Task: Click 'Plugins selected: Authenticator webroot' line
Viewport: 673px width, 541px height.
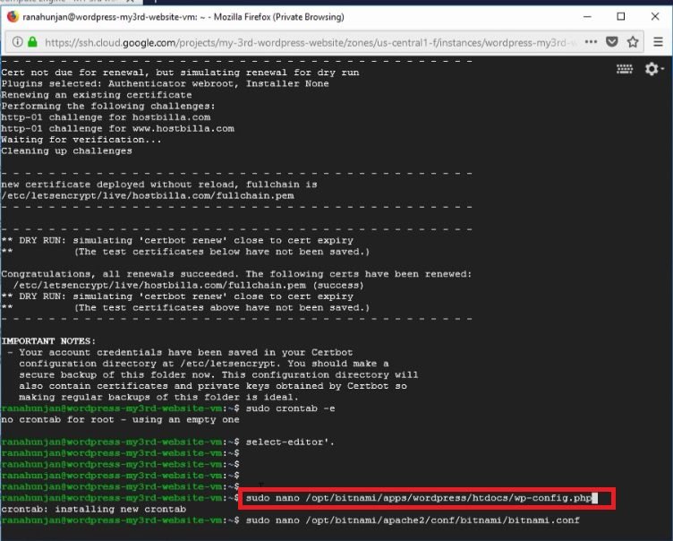Action: [x=165, y=83]
